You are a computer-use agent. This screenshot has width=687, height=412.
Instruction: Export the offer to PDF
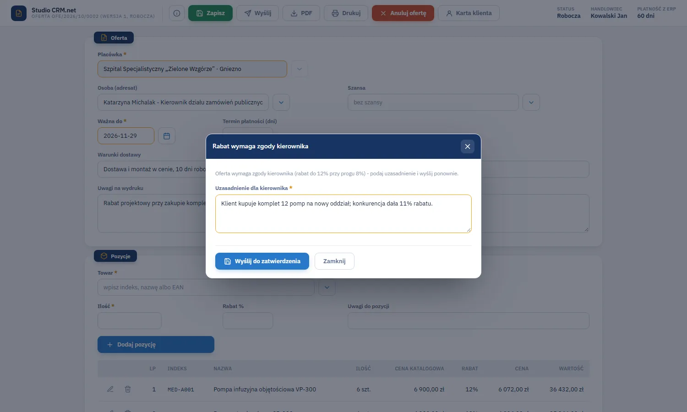(301, 13)
